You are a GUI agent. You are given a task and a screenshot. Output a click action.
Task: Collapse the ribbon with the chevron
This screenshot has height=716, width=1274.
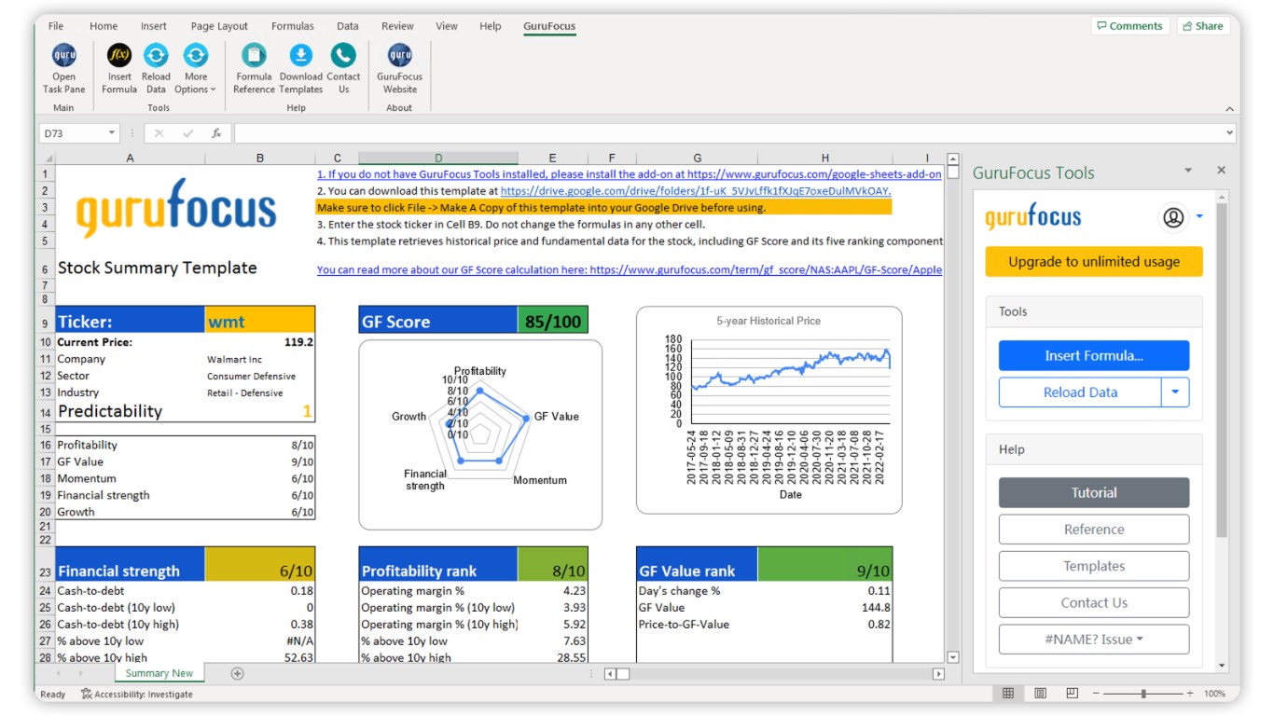1229,109
